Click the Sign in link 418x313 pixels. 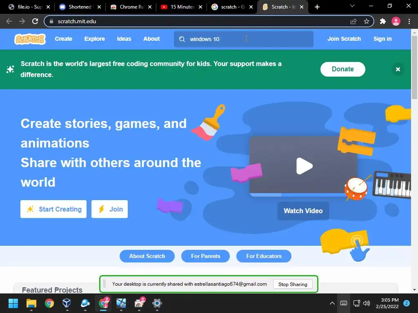(x=382, y=39)
